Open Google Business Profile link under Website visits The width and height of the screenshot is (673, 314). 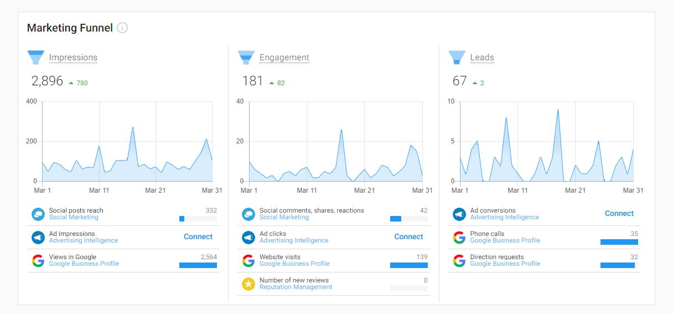(x=294, y=264)
